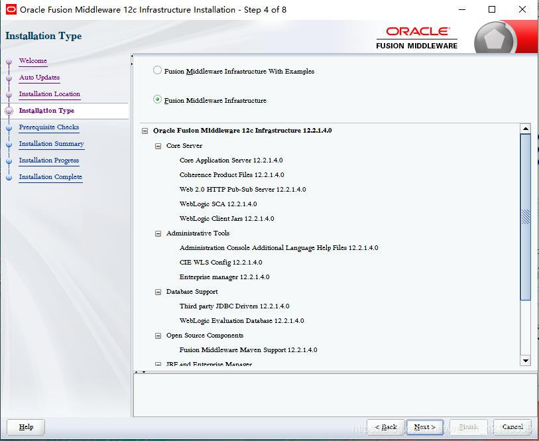539x441 pixels.
Task: Select Fusion Middleware Infrastructure radio button
Action: (x=157, y=99)
